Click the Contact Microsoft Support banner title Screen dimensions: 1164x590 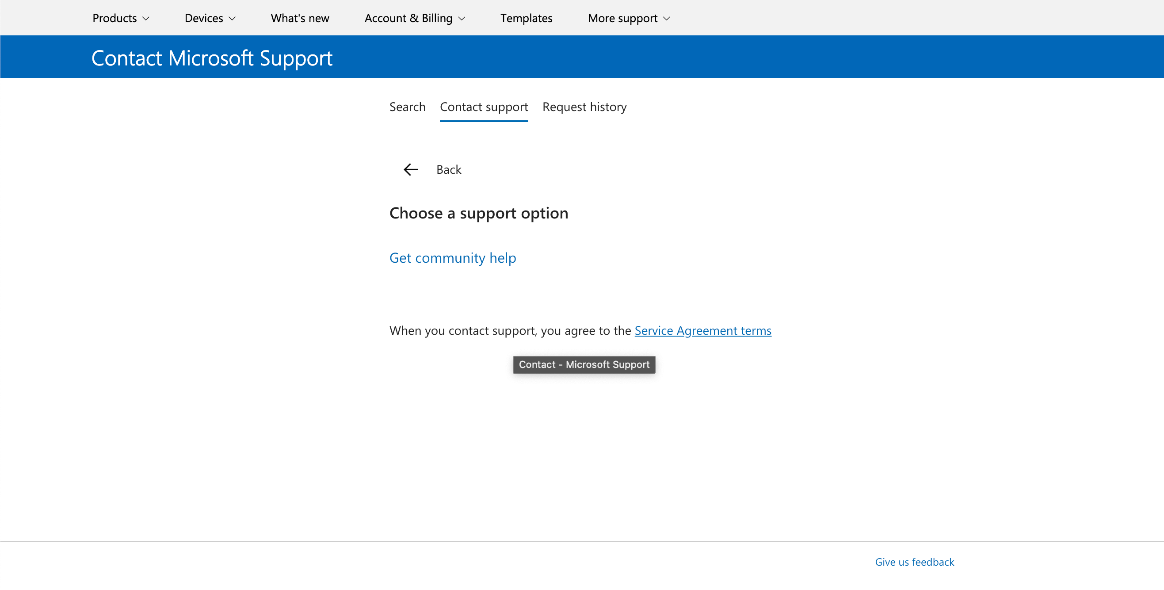click(212, 58)
